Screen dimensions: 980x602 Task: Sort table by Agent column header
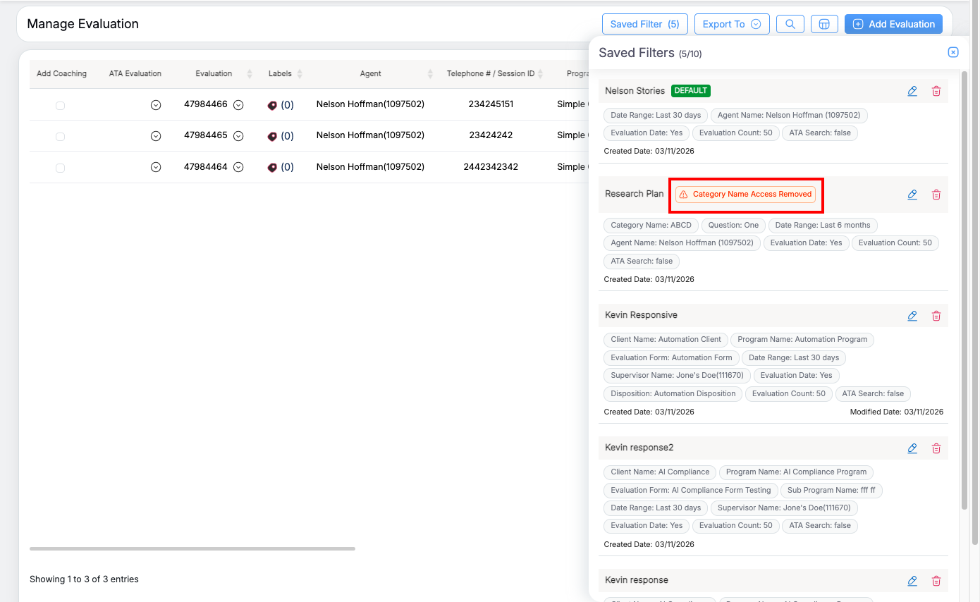(370, 73)
